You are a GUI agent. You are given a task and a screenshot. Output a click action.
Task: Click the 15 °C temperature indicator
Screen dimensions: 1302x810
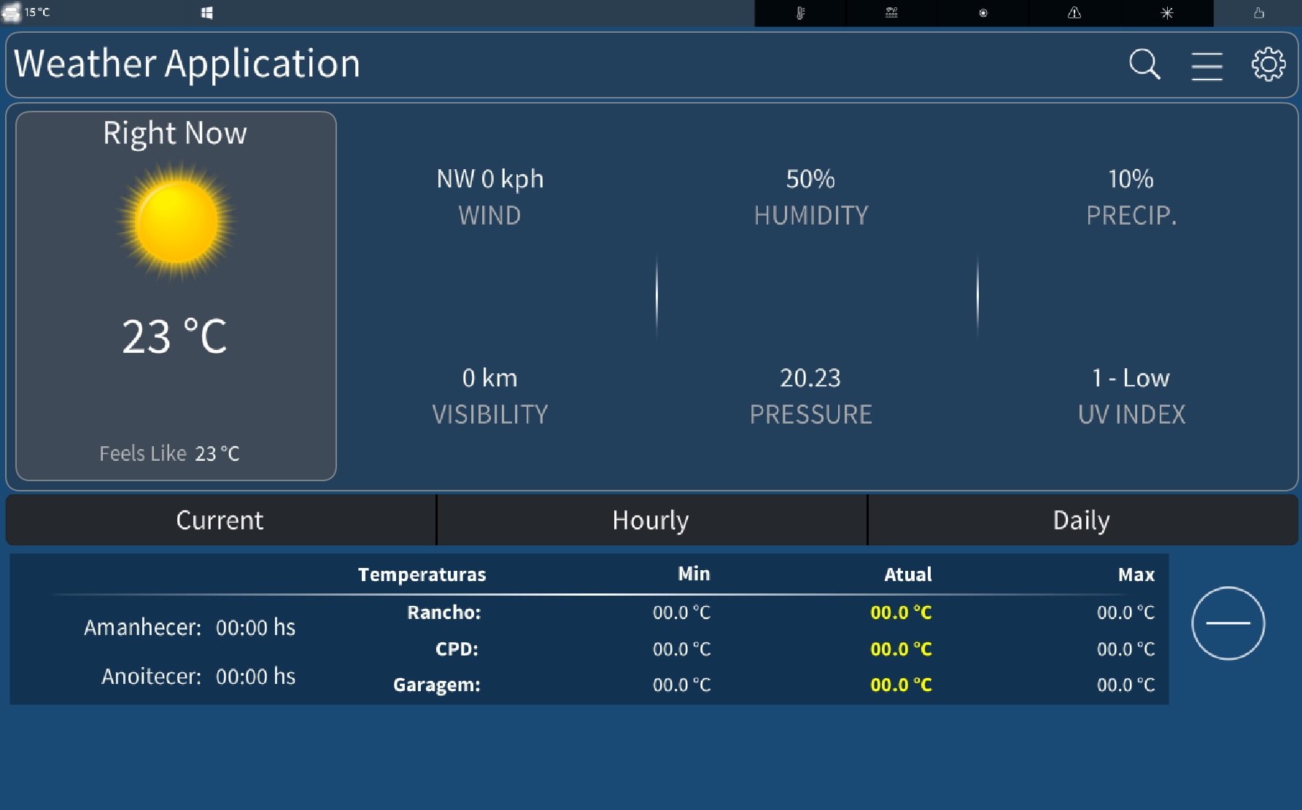pyautogui.click(x=36, y=12)
